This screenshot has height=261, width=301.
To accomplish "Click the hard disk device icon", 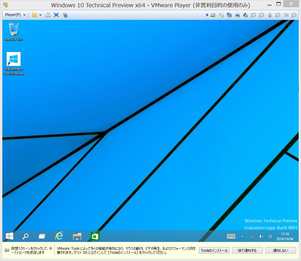I will pos(213,15).
